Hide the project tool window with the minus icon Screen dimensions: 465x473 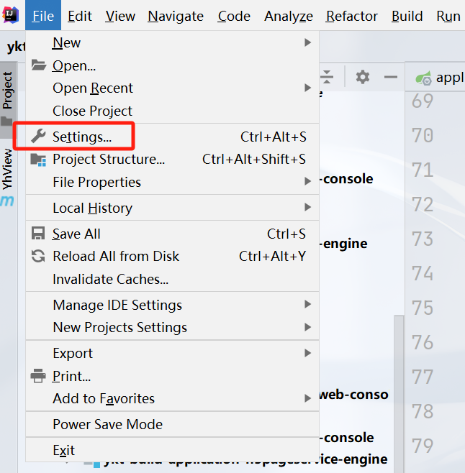pos(390,77)
